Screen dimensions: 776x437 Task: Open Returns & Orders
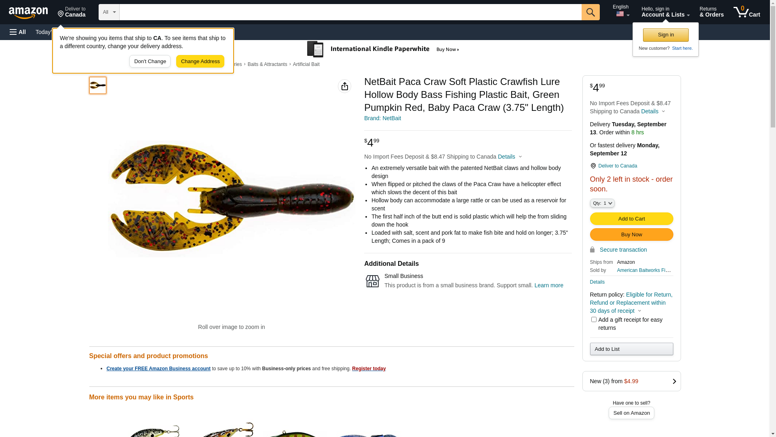[711, 12]
